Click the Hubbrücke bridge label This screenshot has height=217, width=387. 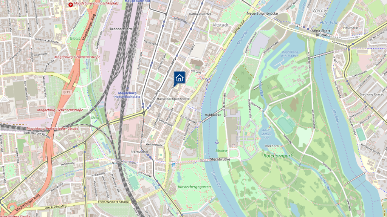pyautogui.click(x=213, y=115)
